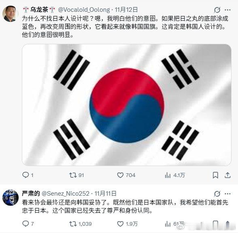Repost the post with 1,039 reposts
The height and width of the screenshot is (233, 238).
click(x=73, y=224)
